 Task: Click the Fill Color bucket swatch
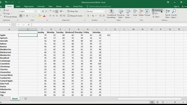pyautogui.click(x=39, y=16)
